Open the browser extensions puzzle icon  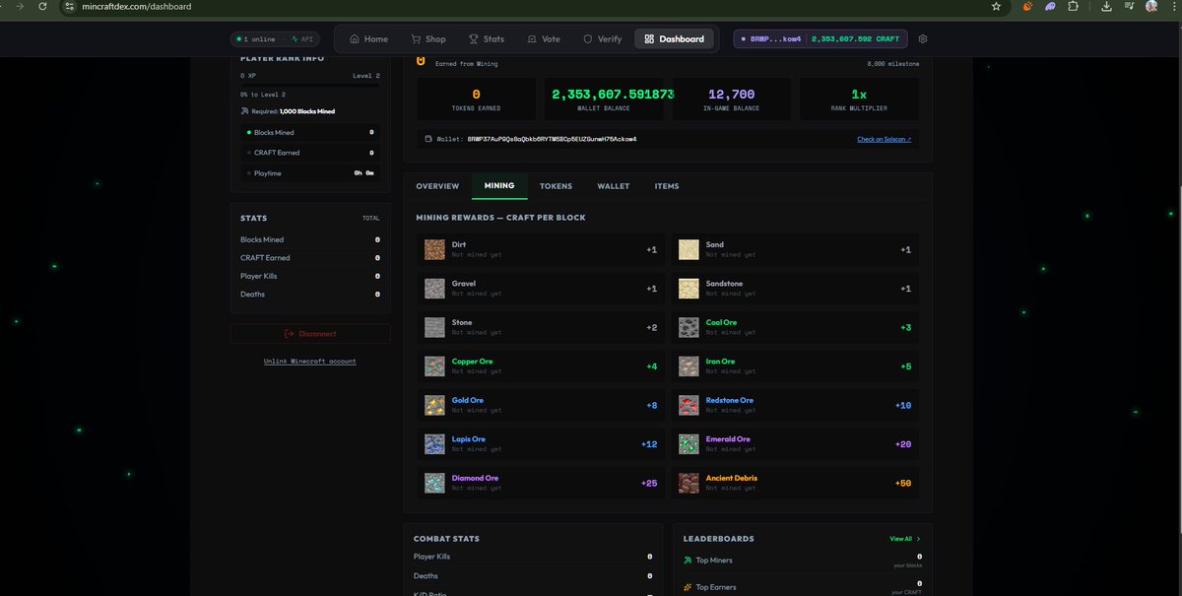click(x=1073, y=6)
